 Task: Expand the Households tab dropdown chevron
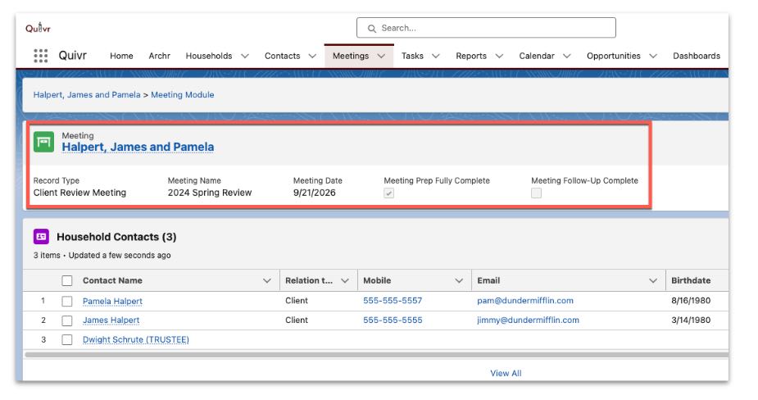point(245,56)
